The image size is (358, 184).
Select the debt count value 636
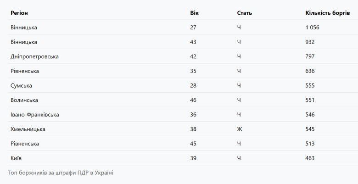coord(310,71)
